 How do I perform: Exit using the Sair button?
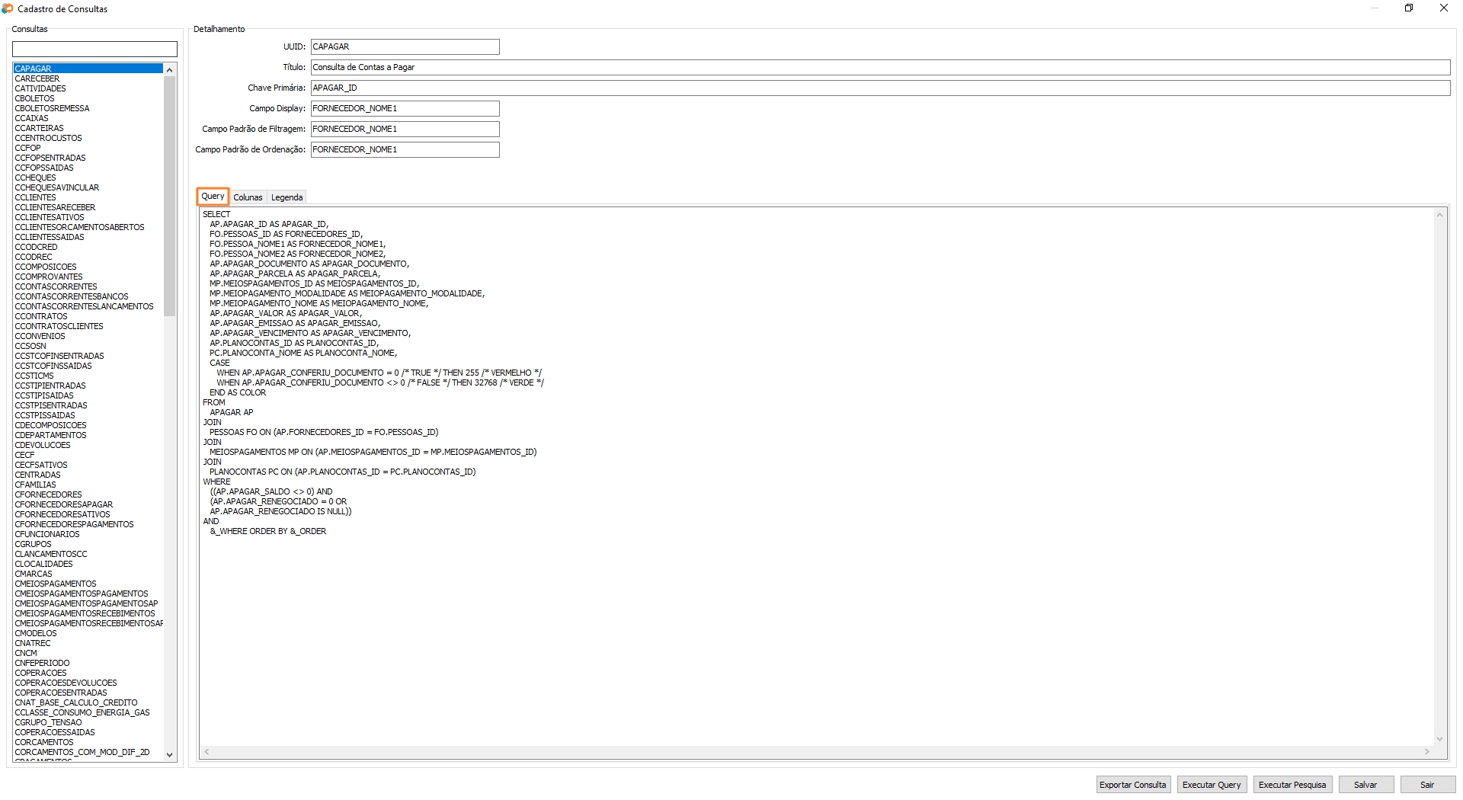[1426, 785]
